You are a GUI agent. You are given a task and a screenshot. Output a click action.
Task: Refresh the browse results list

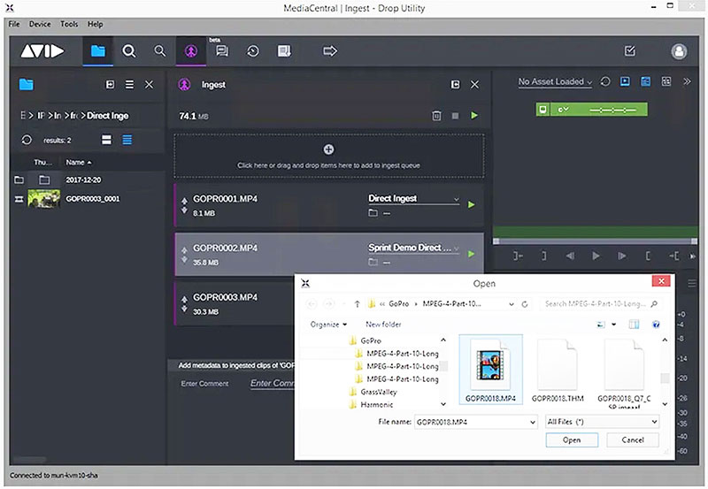point(27,140)
